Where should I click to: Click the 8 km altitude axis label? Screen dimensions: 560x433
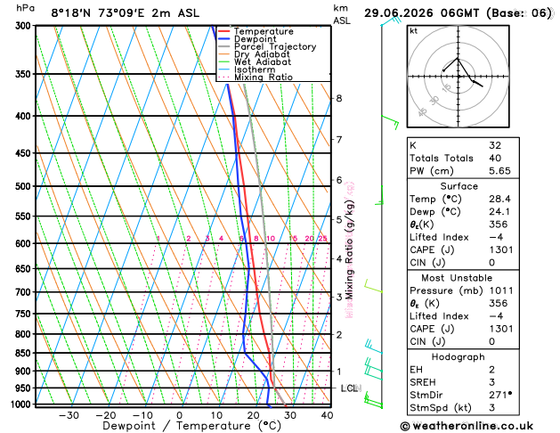point(339,98)
